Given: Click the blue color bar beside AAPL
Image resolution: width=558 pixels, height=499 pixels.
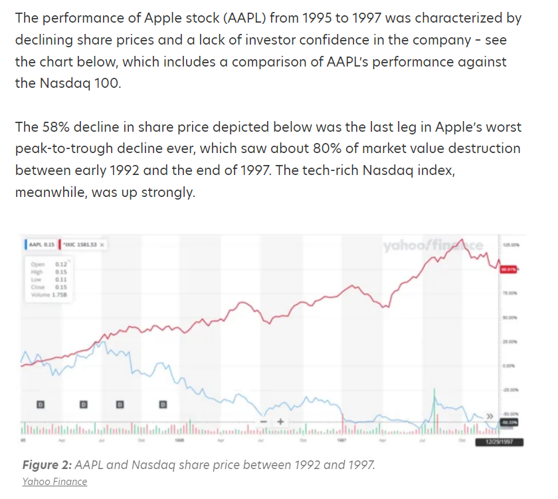Looking at the screenshot, I should tap(25, 245).
